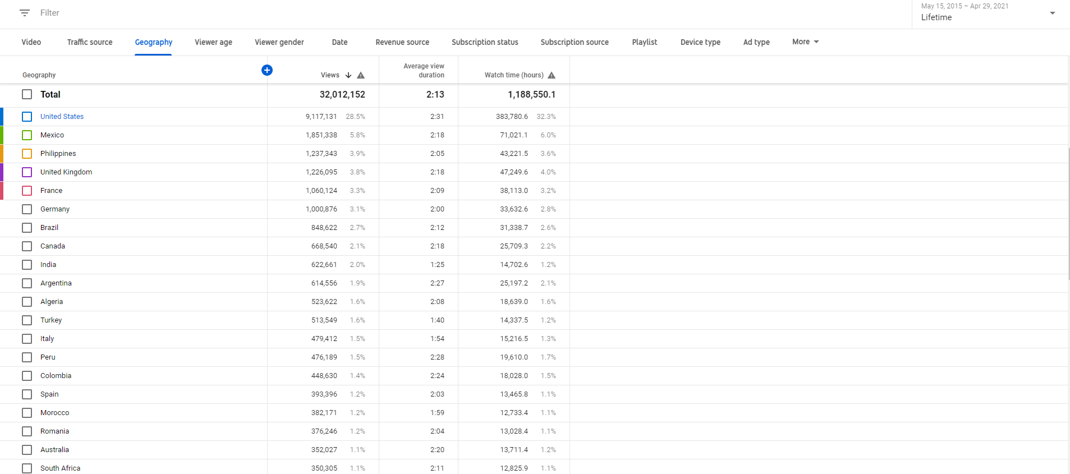Viewport: 1070px width, 474px height.
Task: Click India average duration 1:25
Action: [438, 265]
